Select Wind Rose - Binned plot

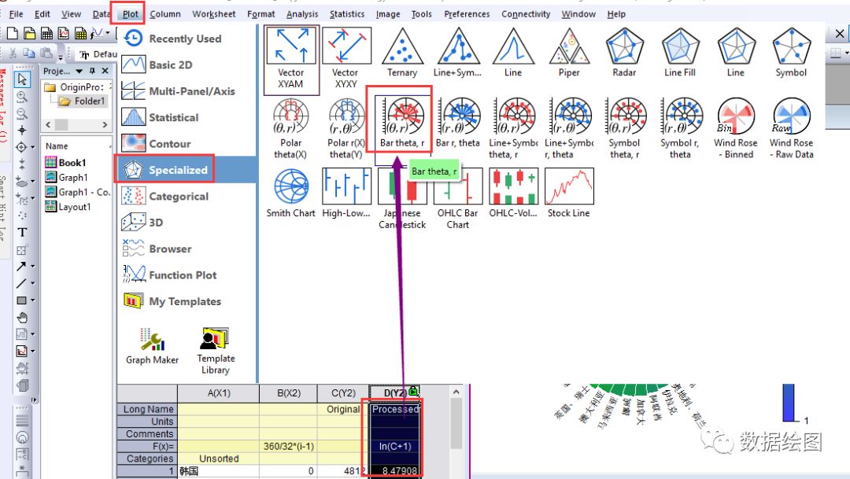[736, 128]
